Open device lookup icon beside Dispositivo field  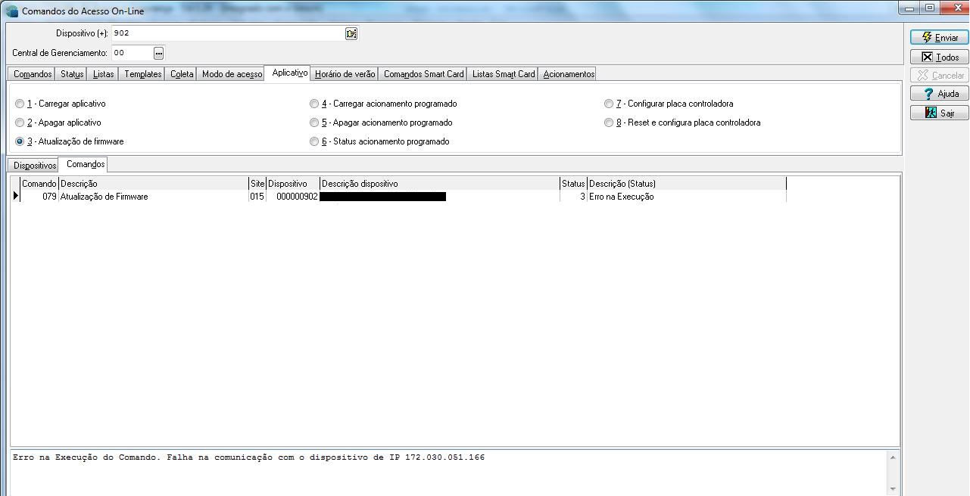click(x=351, y=33)
